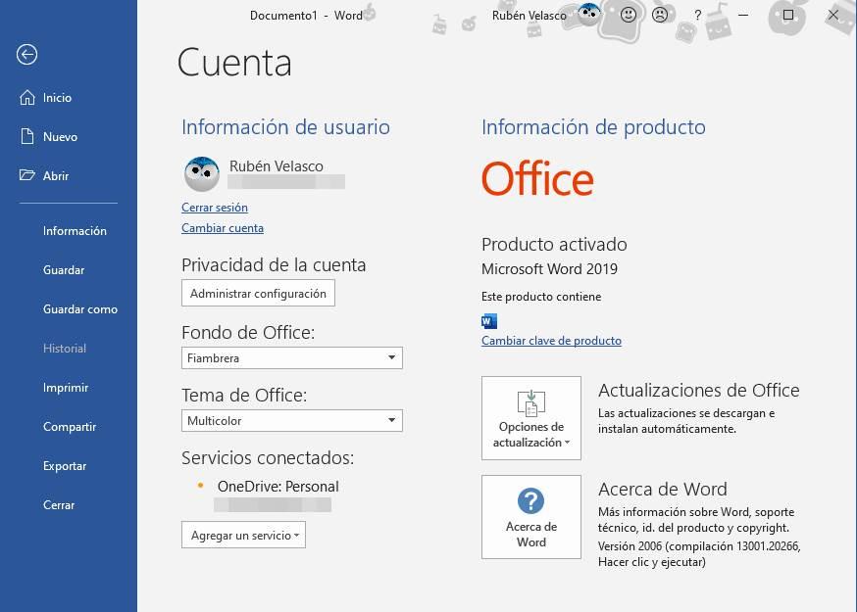Choose Guardar como in the sidebar
The height and width of the screenshot is (612, 857).
80,309
